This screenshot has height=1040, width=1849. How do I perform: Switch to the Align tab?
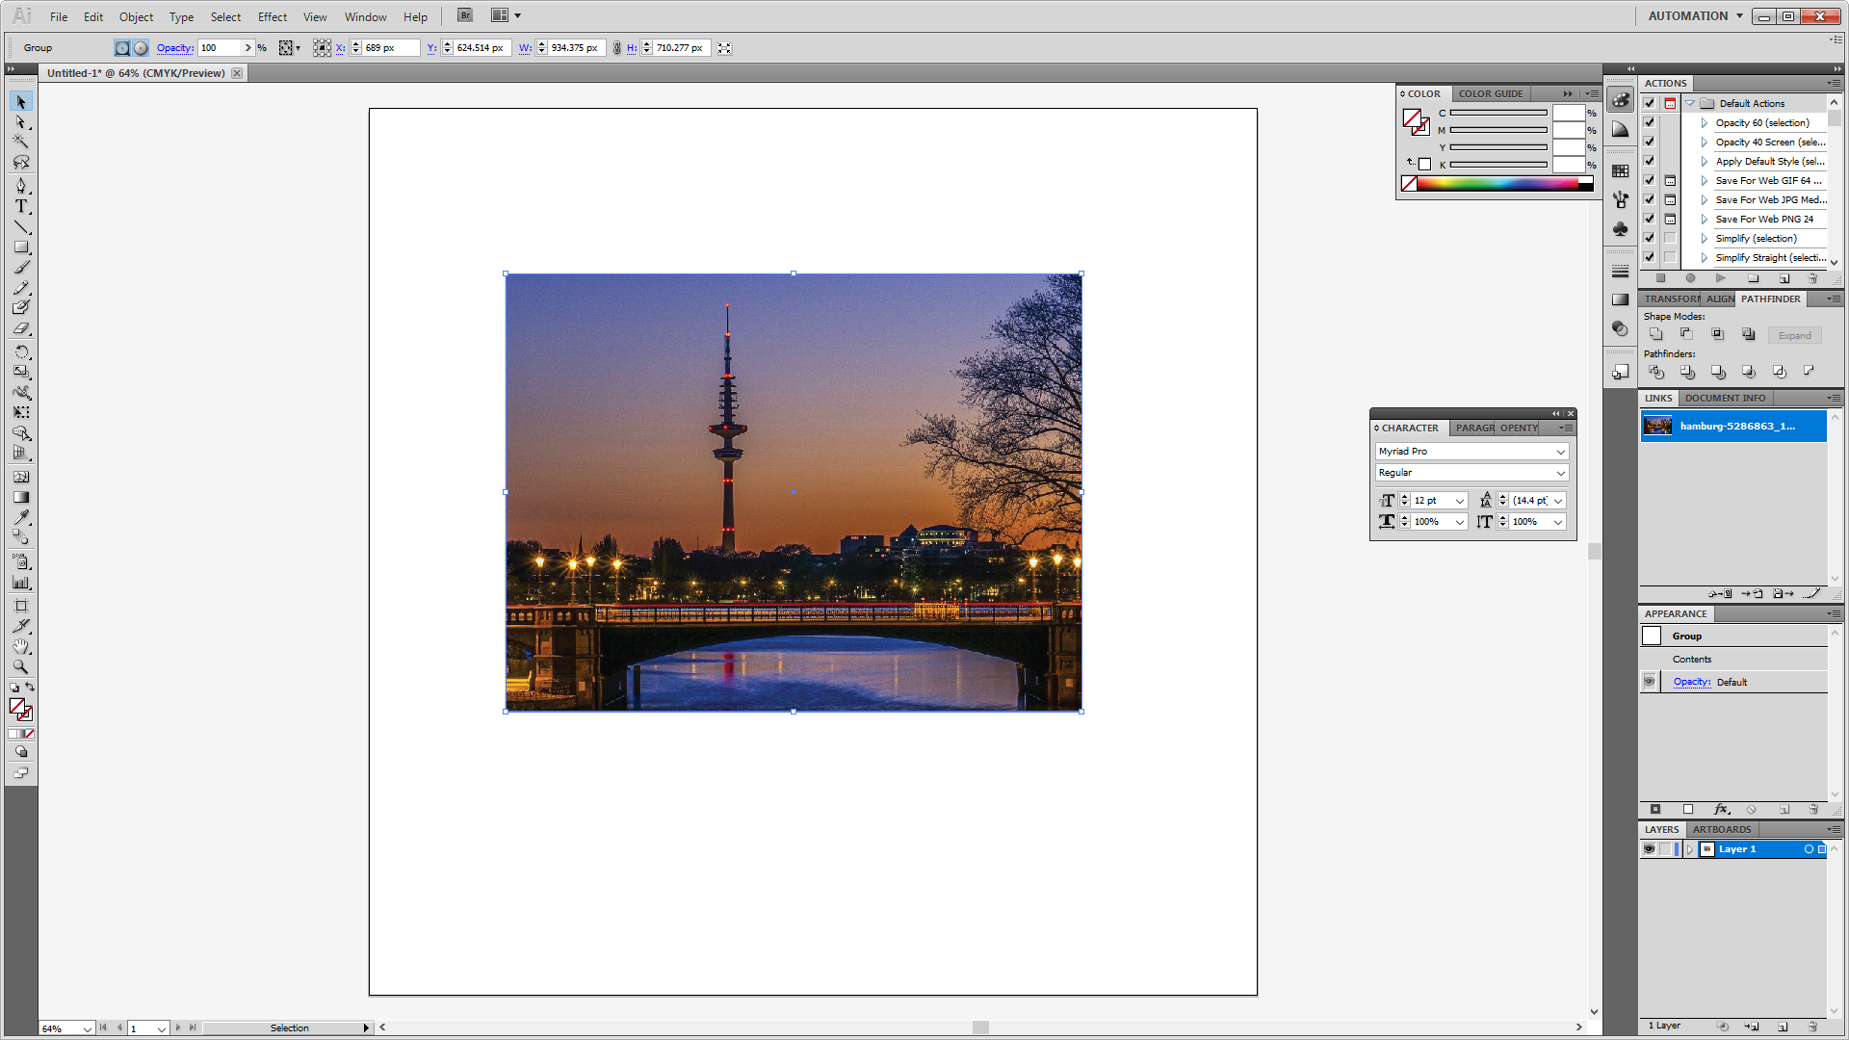(1720, 299)
